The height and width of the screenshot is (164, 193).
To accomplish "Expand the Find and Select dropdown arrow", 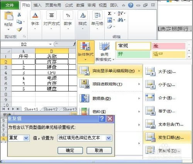I will (125, 20).
